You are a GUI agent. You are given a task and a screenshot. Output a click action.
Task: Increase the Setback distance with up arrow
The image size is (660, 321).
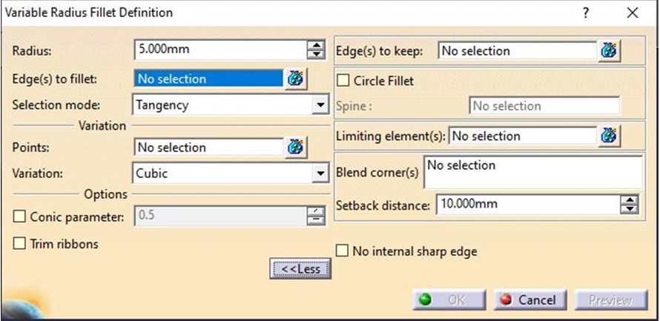(630, 200)
